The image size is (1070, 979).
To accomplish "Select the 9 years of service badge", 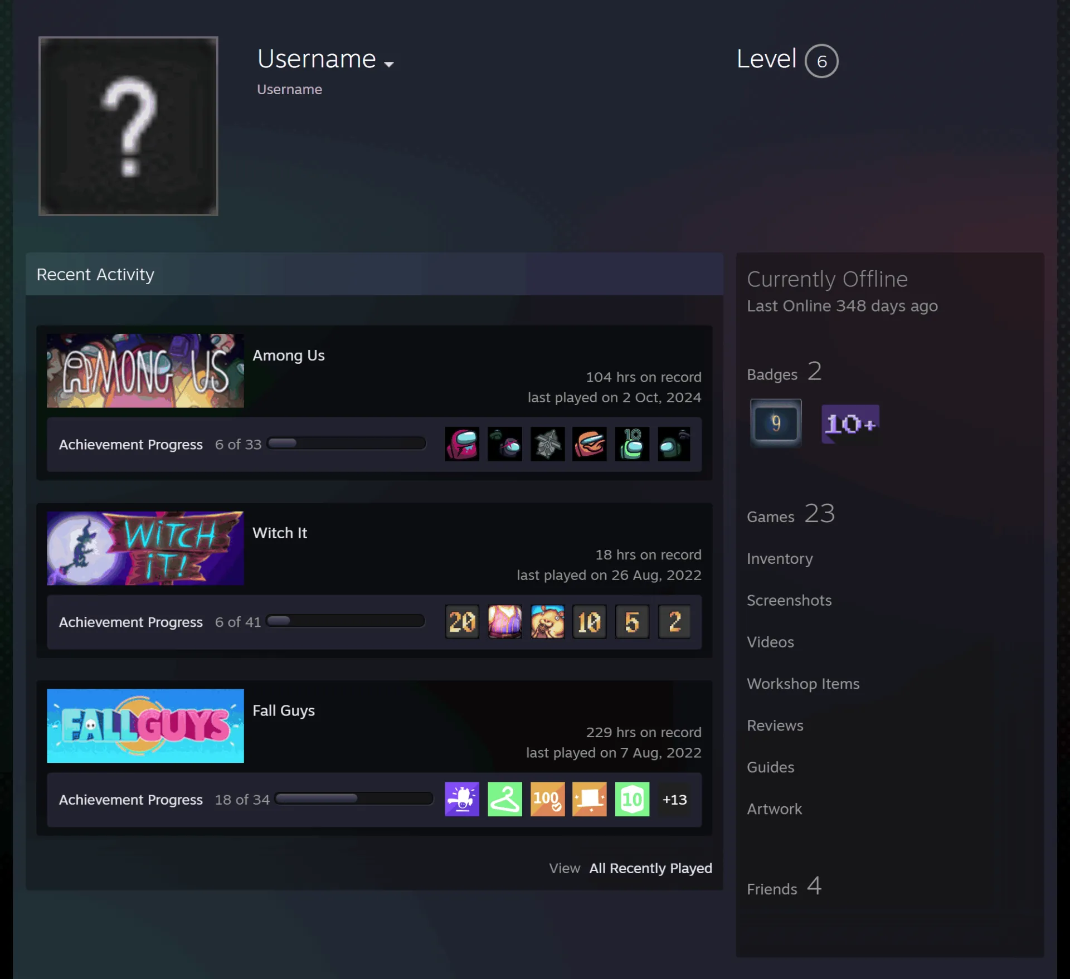I will [x=776, y=423].
